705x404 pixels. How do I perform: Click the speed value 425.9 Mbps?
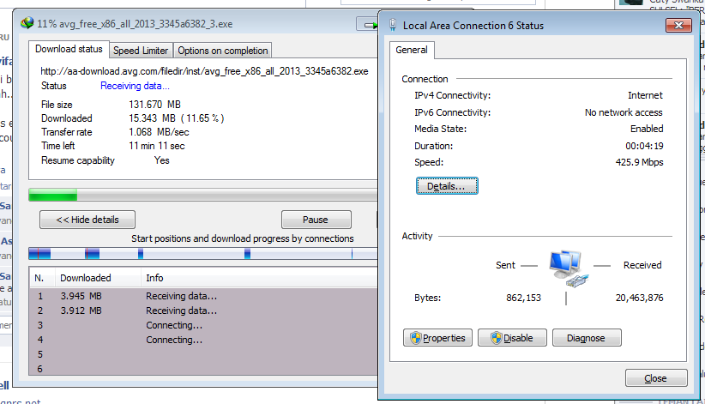[639, 162]
